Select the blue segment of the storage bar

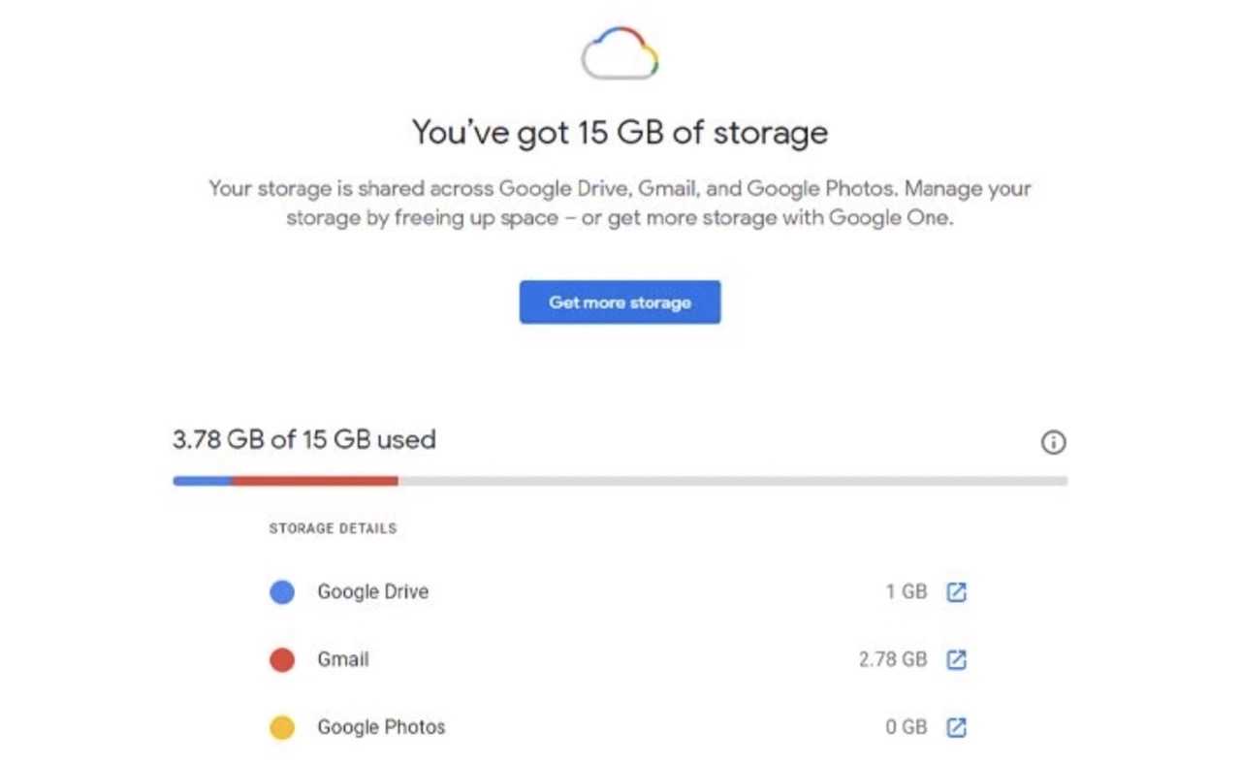point(202,481)
